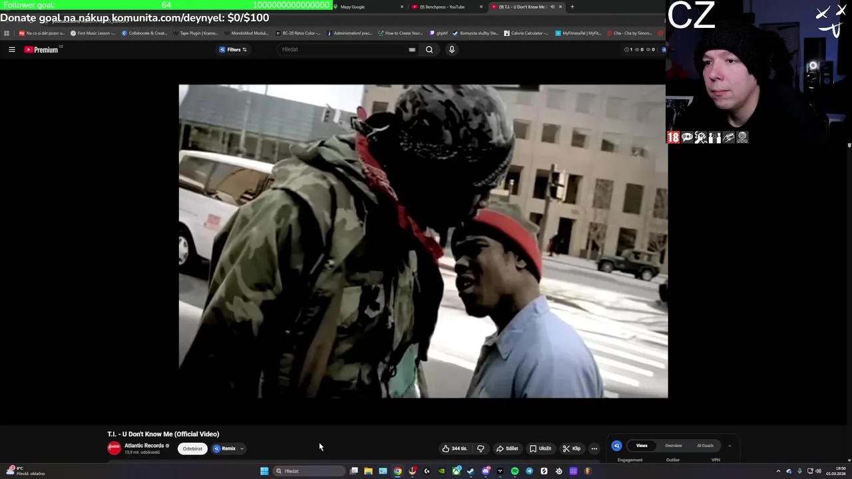Open File Explorer from taskbar
The image size is (852, 479).
[368, 471]
